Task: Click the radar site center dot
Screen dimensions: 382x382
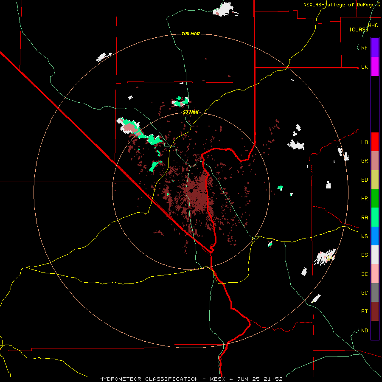Action: point(191,191)
